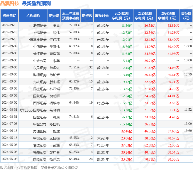
Task: Select the 目标价 column header
Action: coord(186,16)
